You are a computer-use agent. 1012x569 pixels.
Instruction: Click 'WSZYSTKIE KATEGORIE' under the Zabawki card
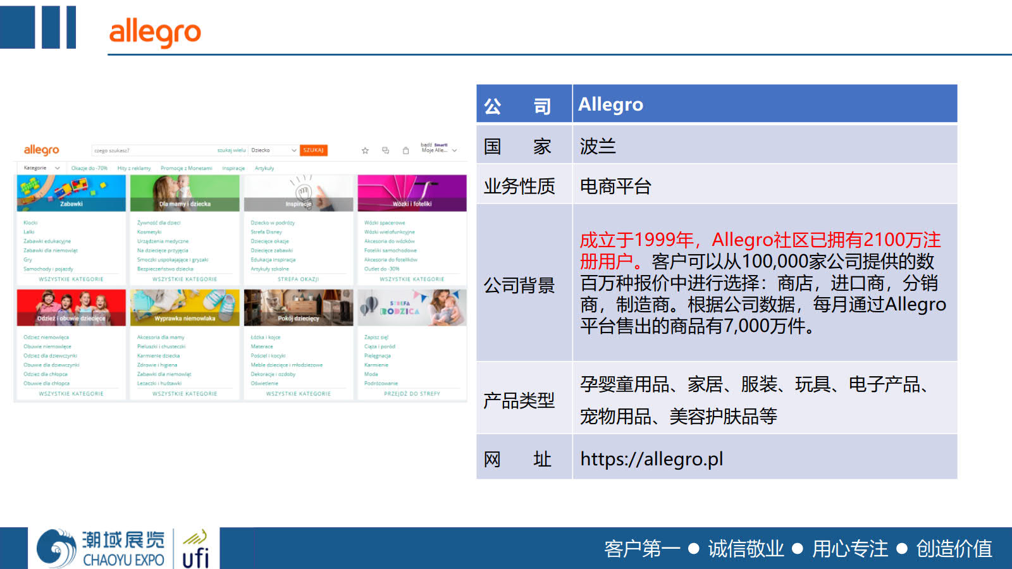click(71, 279)
